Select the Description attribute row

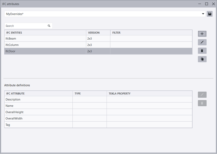[98, 99]
